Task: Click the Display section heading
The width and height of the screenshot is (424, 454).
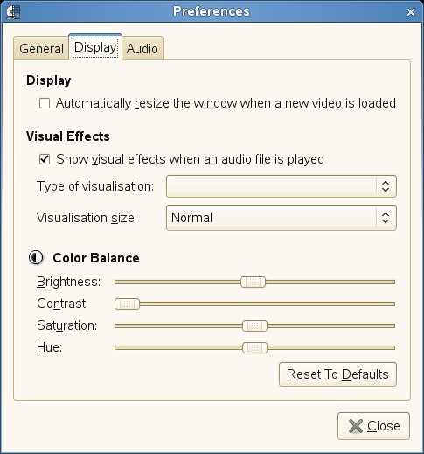Action: [x=49, y=80]
